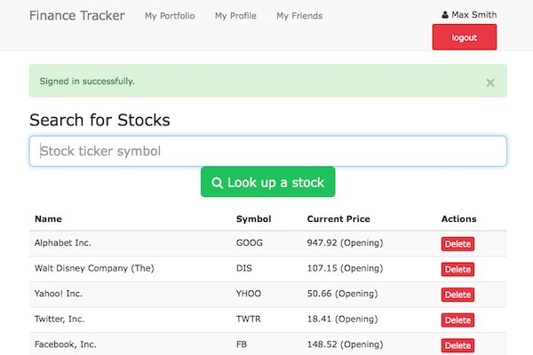Click the user icon beside Max Smith

[x=445, y=15]
